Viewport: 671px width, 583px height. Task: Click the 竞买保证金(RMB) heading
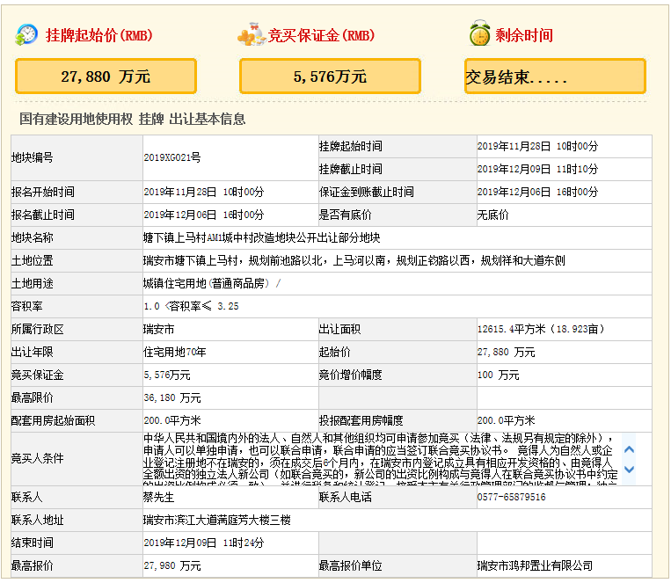point(322,36)
